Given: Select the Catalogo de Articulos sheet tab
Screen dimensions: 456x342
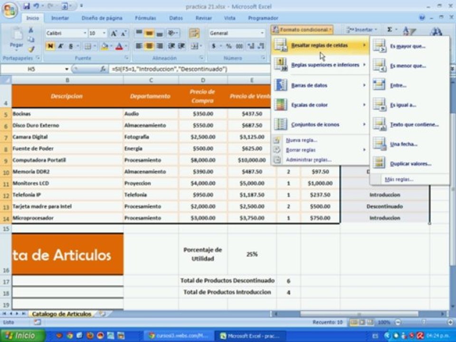Looking at the screenshot, I should point(62,314).
